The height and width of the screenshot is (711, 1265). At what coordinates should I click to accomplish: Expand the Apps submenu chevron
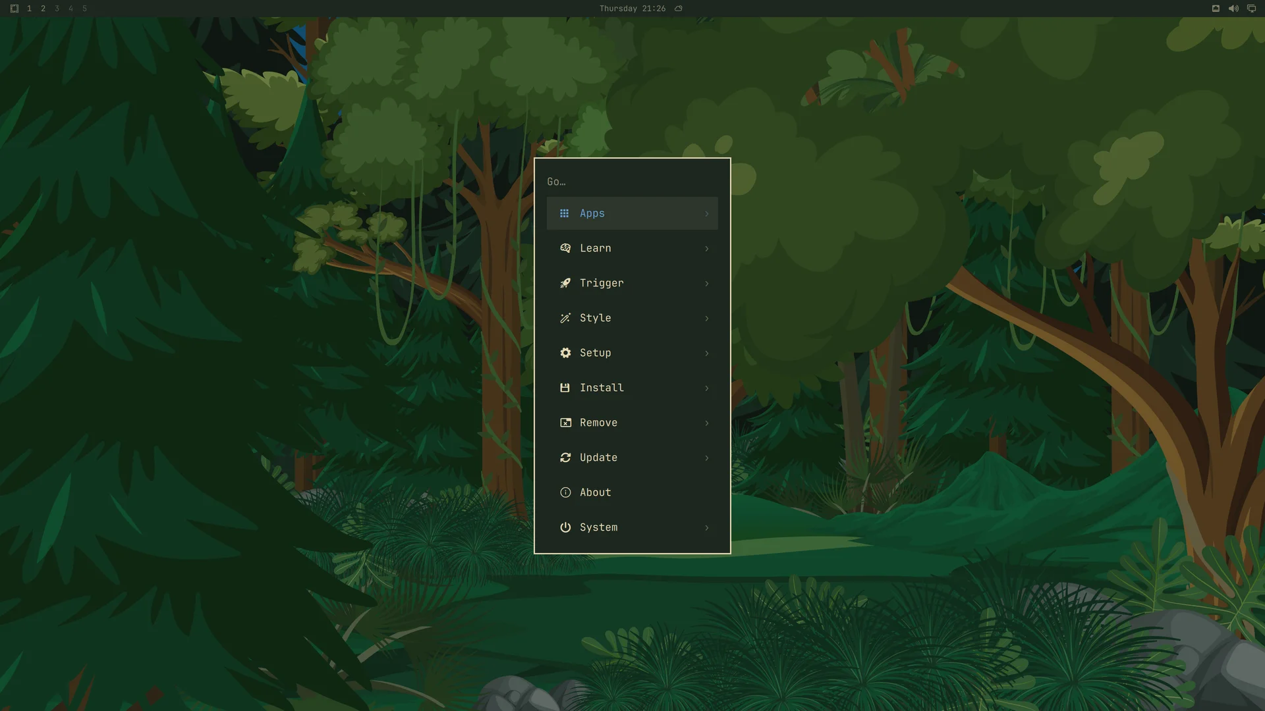point(707,213)
